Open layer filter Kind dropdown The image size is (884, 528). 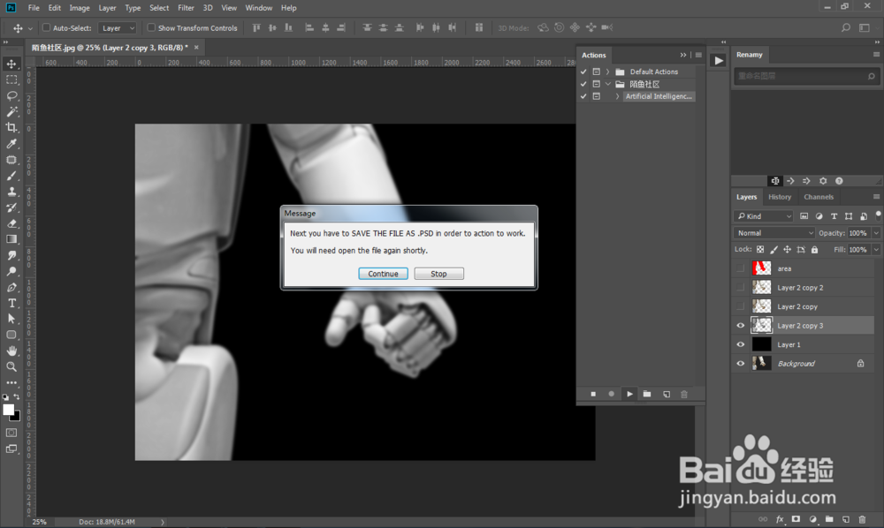(x=764, y=216)
